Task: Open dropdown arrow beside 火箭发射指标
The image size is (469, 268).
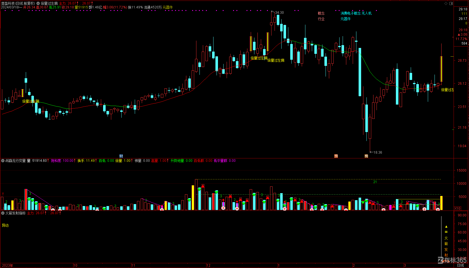Action: (3, 213)
